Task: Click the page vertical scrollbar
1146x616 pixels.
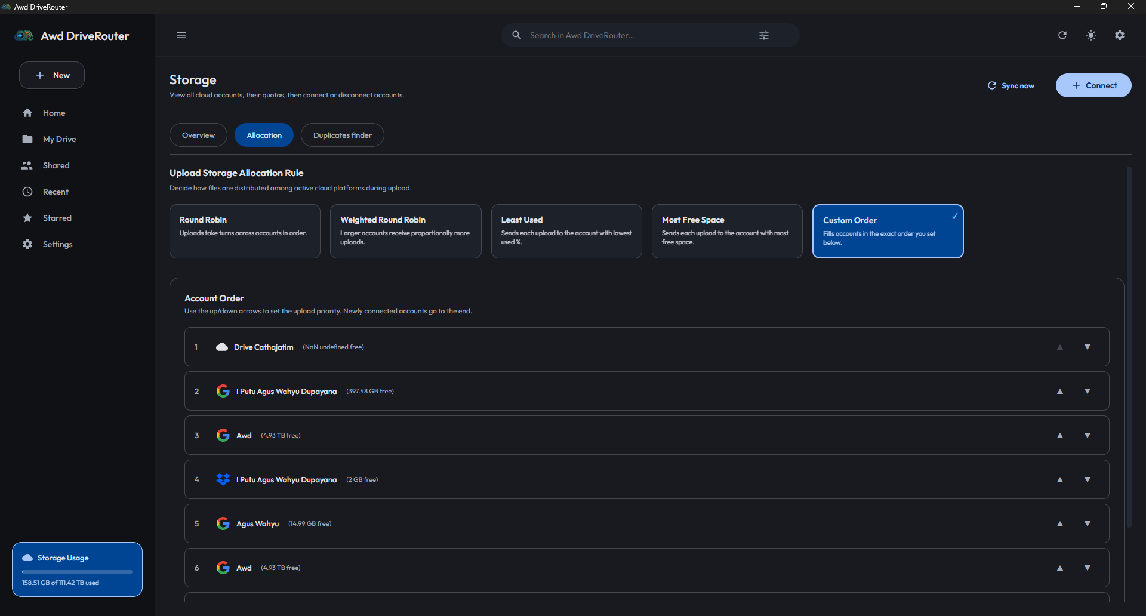Action: pyautogui.click(x=1129, y=346)
